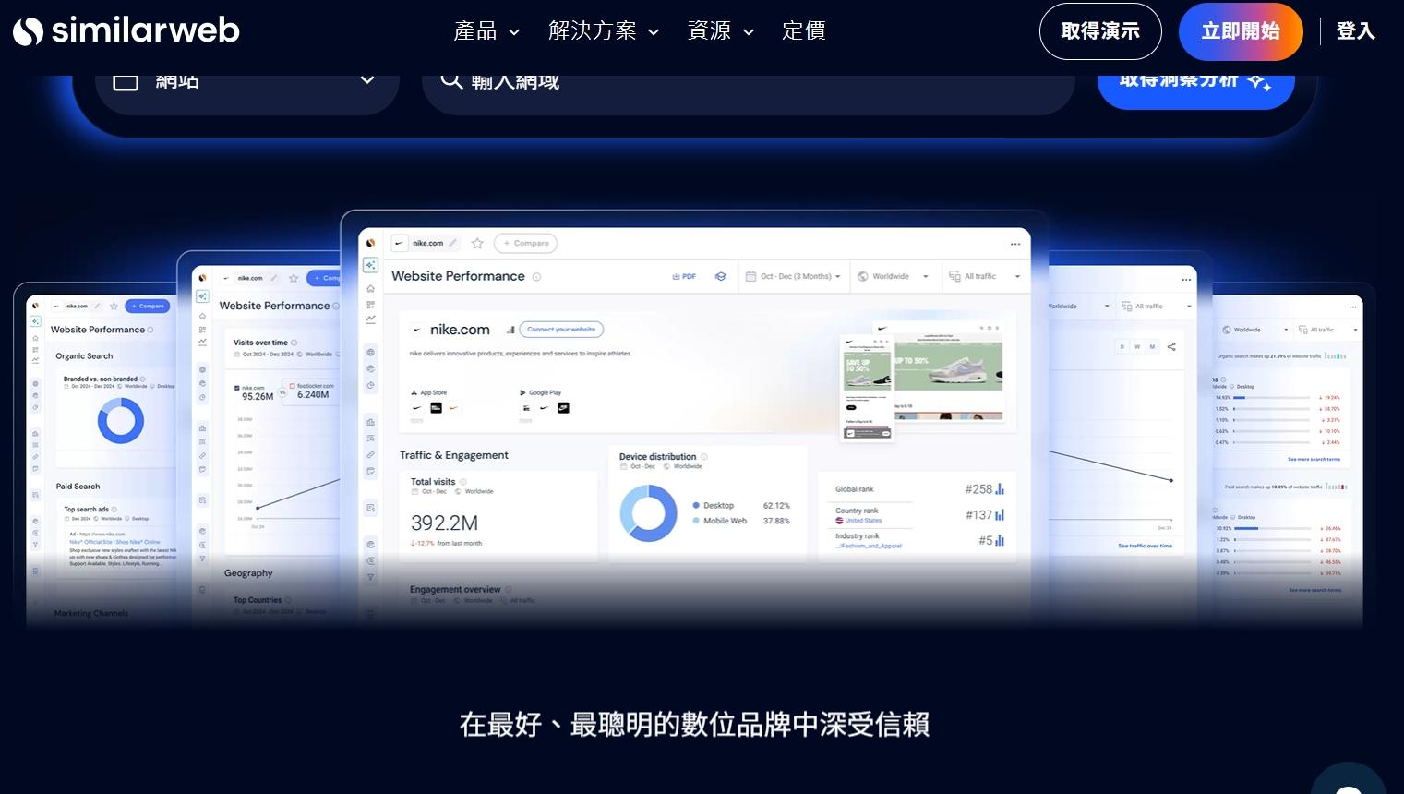Click the PDF export icon on Website Performance
The height and width of the screenshot is (794, 1404).
pyautogui.click(x=684, y=276)
